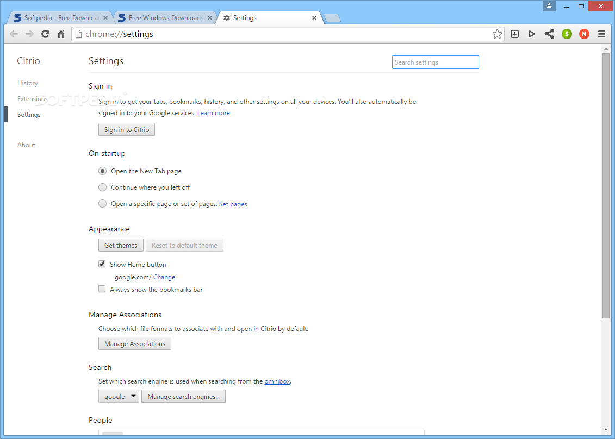Click the scrollbar down arrow
Image resolution: width=615 pixels, height=439 pixels.
[606, 430]
